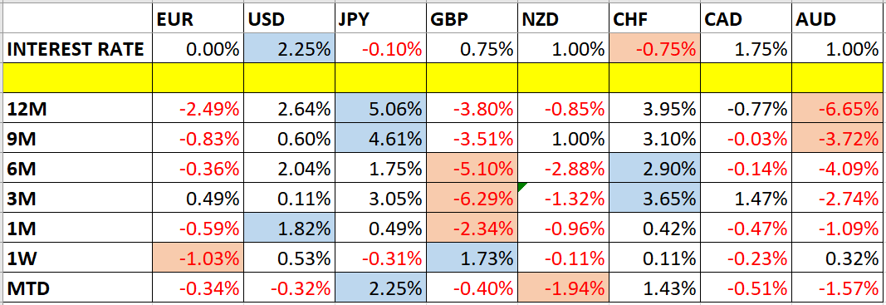Select the GBP 3M cell showing -6.29%
The width and height of the screenshot is (886, 305).
(x=472, y=198)
